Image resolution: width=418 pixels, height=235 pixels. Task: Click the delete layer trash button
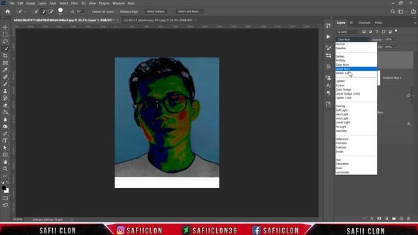point(408,219)
